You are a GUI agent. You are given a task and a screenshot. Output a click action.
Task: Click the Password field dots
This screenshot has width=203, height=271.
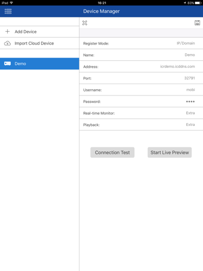(190, 102)
